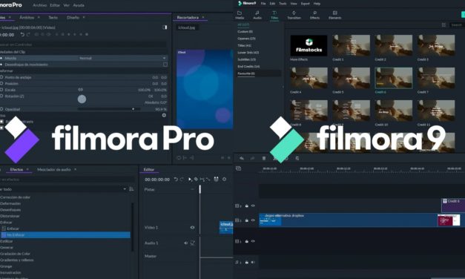Click the Search field in Filmora9 titles

[x=457, y=25]
